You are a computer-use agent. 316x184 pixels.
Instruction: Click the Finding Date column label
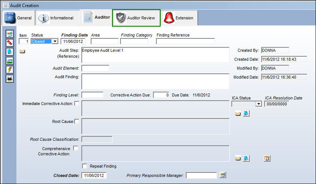(75, 35)
